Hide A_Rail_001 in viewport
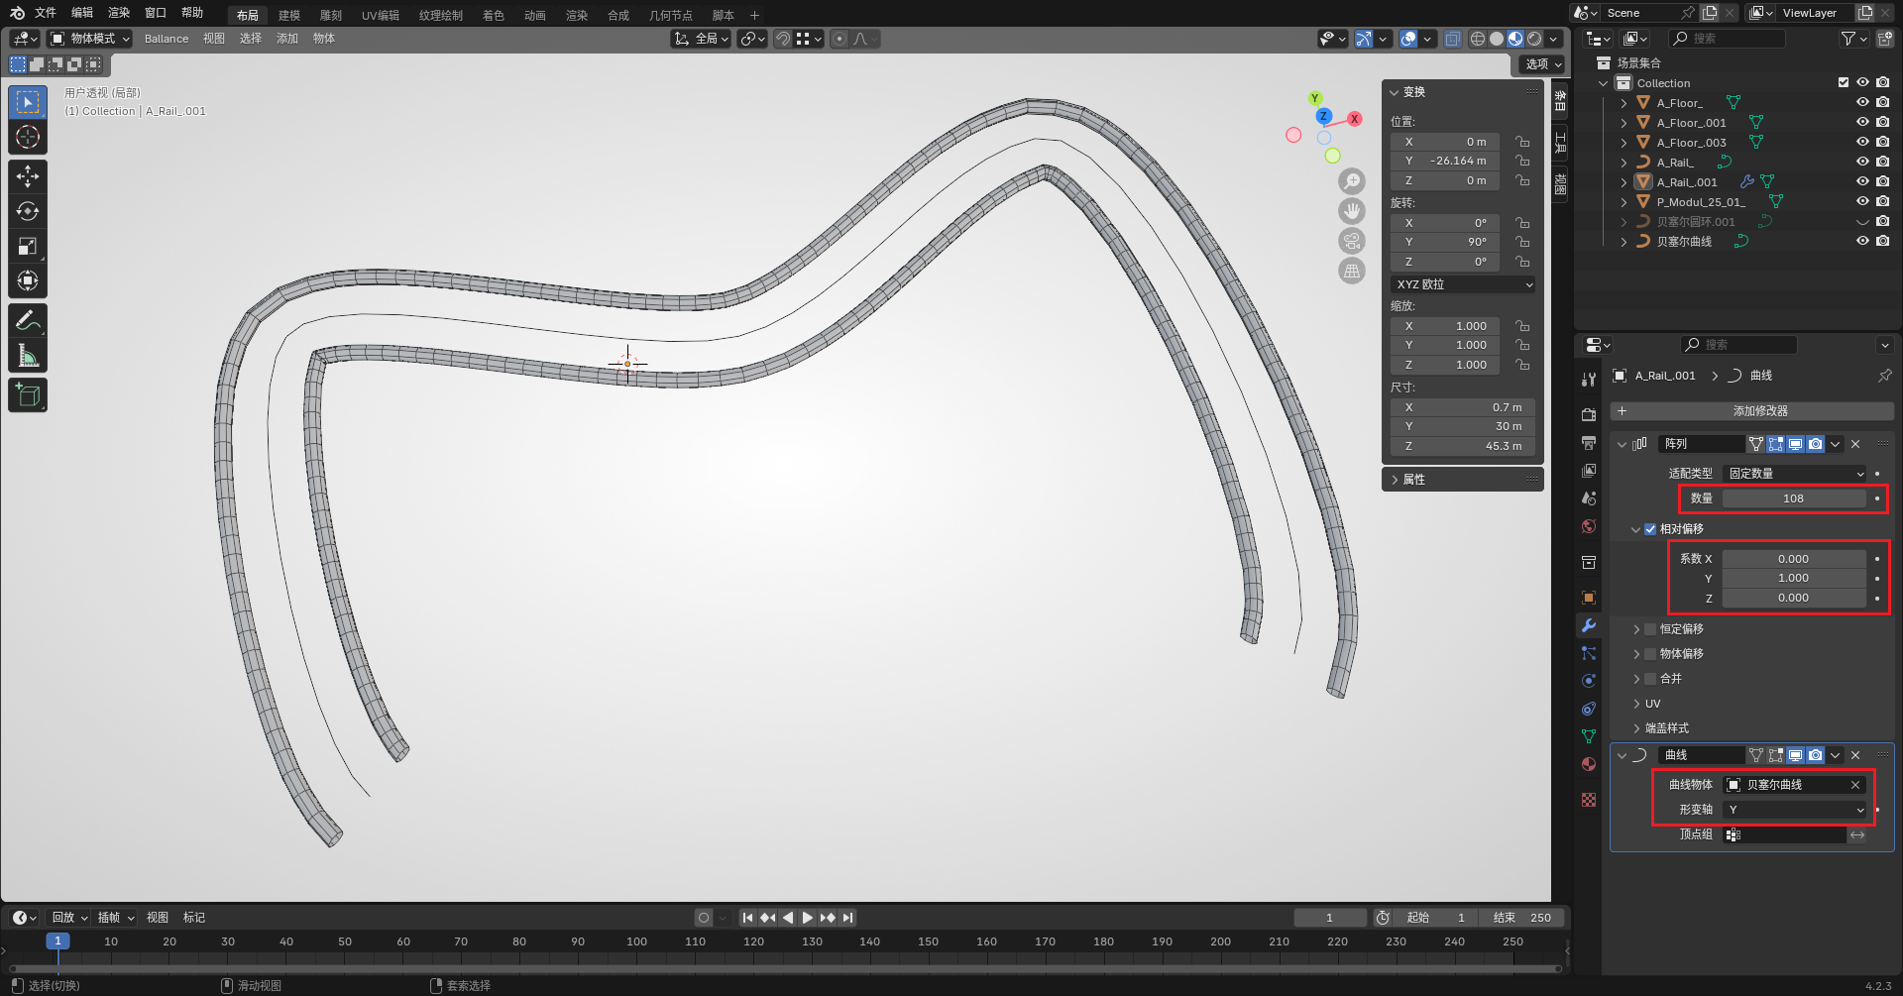1903x996 pixels. 1862,181
